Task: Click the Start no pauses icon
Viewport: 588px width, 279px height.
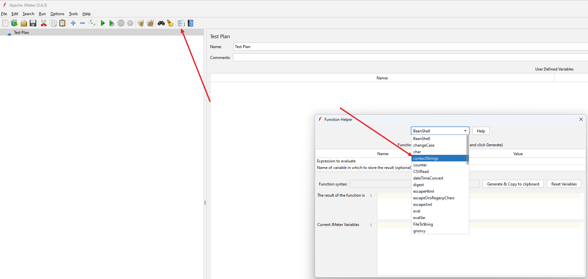Action: (x=111, y=23)
